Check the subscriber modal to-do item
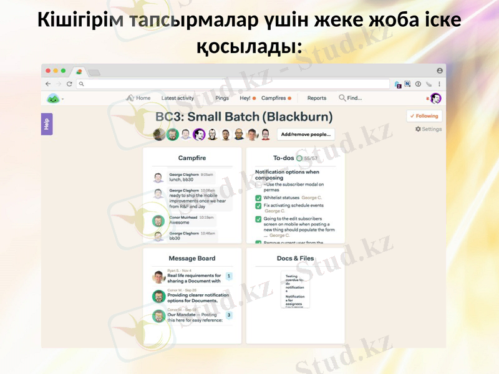Image resolution: width=499 pixels, height=374 pixels. point(258,185)
